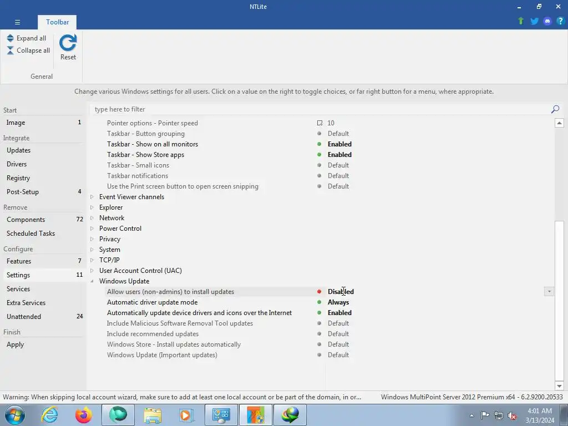Expand the TCP/IP group
Screen dimensions: 568x426
pos(92,260)
